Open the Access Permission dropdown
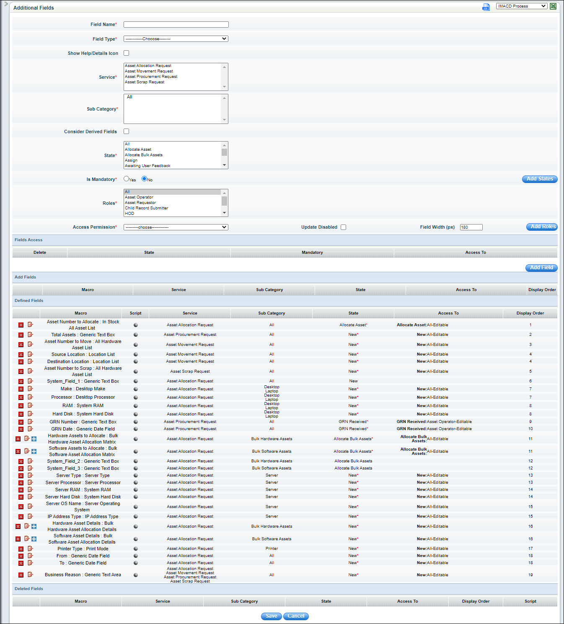The image size is (564, 624). [x=176, y=227]
